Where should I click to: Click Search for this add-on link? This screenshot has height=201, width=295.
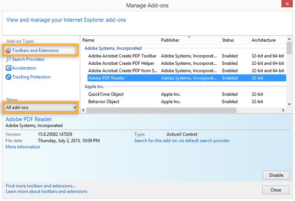pyautogui.click(x=182, y=141)
